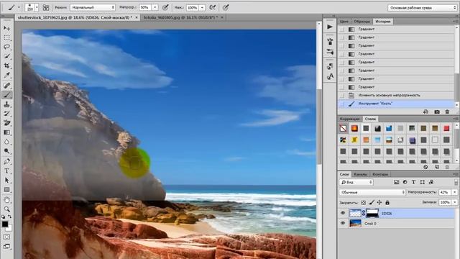Select the Crop tool
460x259 pixels.
[x=6, y=65]
